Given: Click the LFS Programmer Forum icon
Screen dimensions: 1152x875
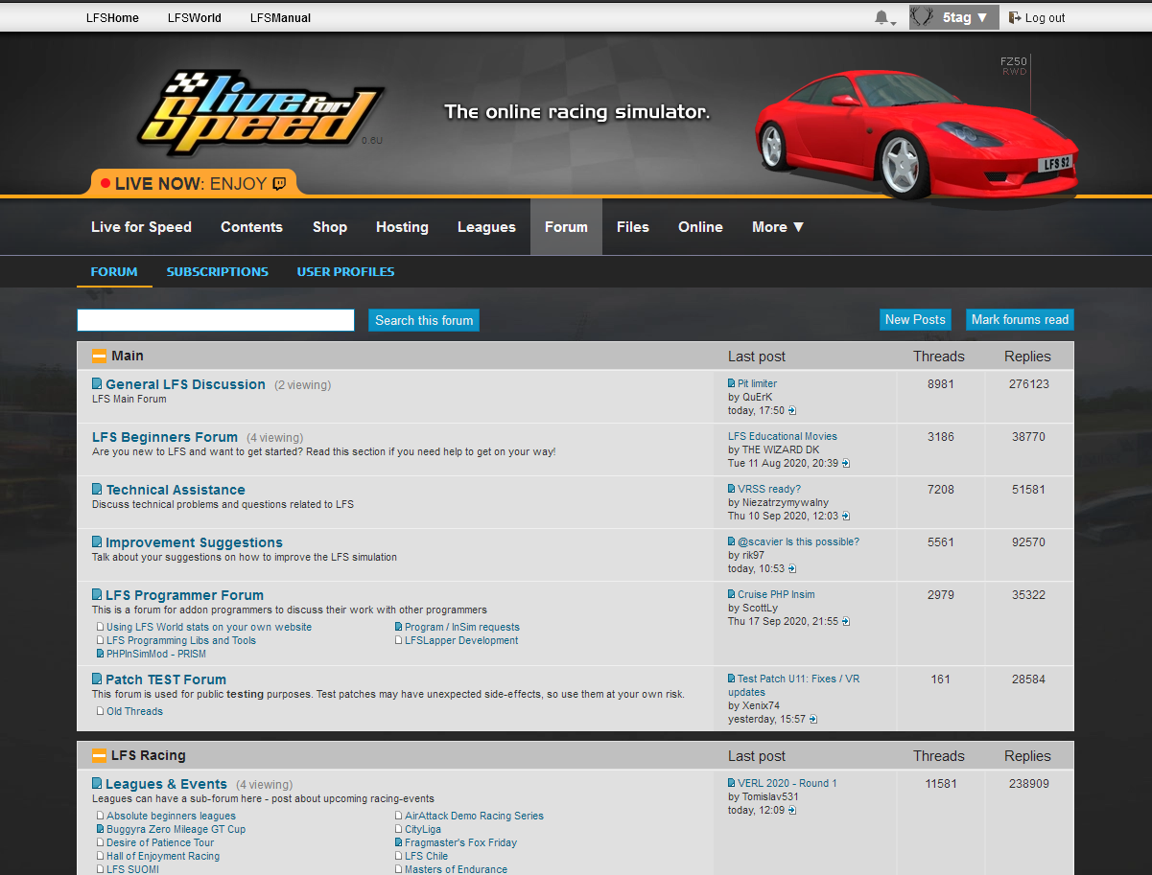Looking at the screenshot, I should click(x=97, y=595).
